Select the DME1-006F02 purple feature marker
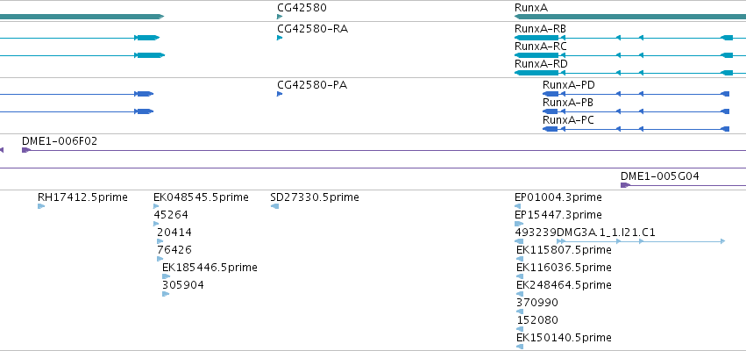 tap(26, 150)
